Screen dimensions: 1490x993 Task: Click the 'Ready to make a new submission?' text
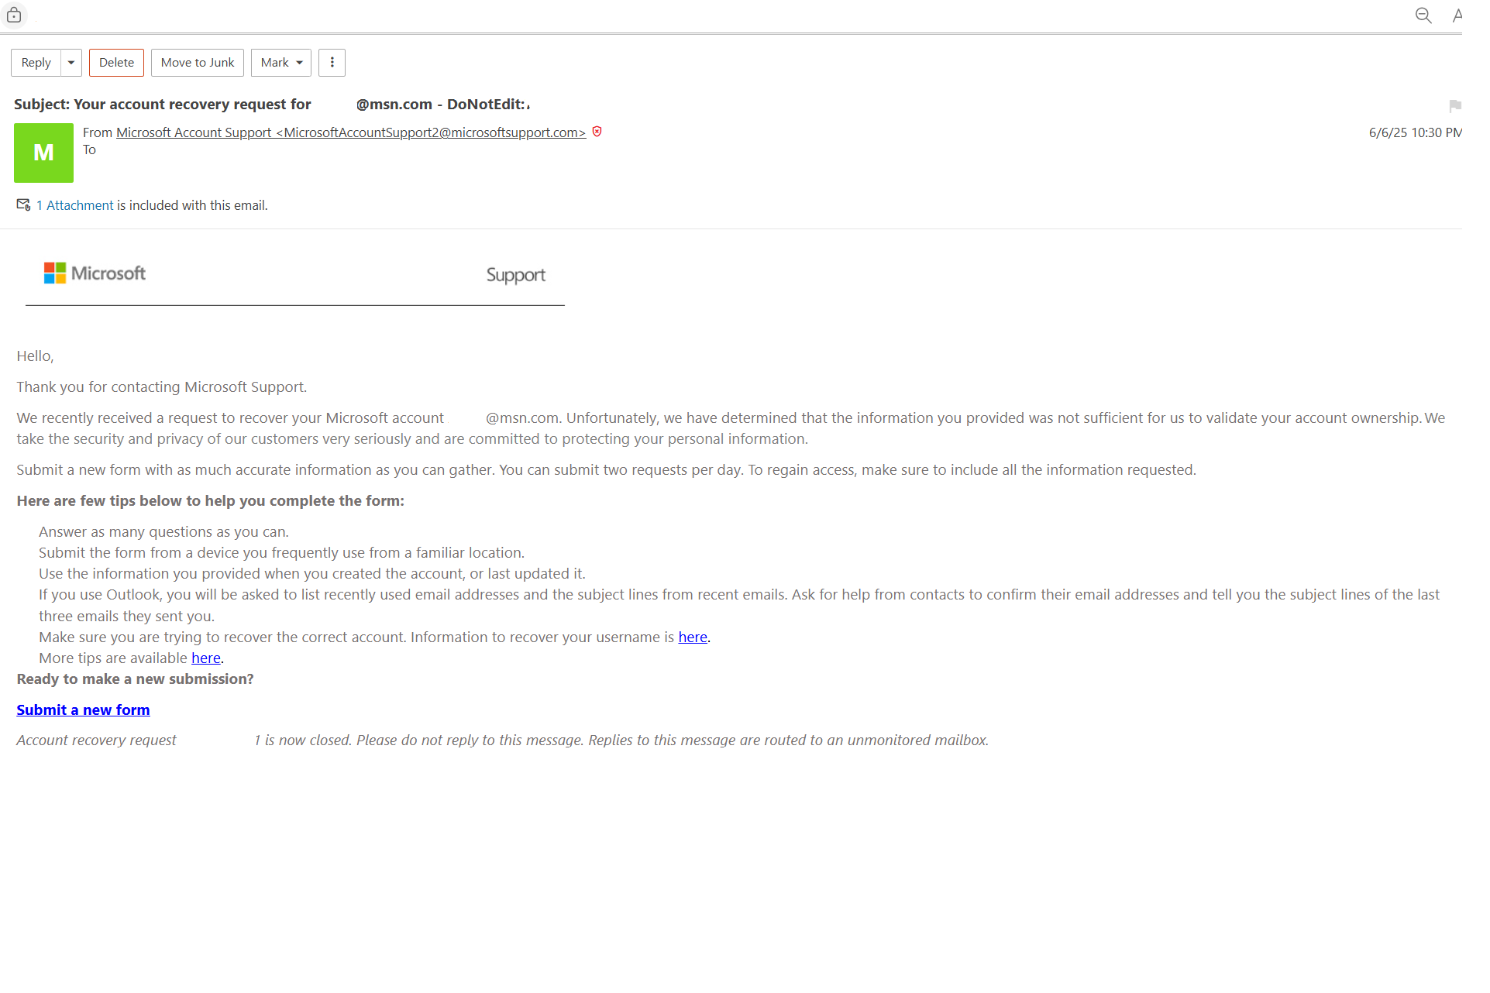(x=135, y=679)
